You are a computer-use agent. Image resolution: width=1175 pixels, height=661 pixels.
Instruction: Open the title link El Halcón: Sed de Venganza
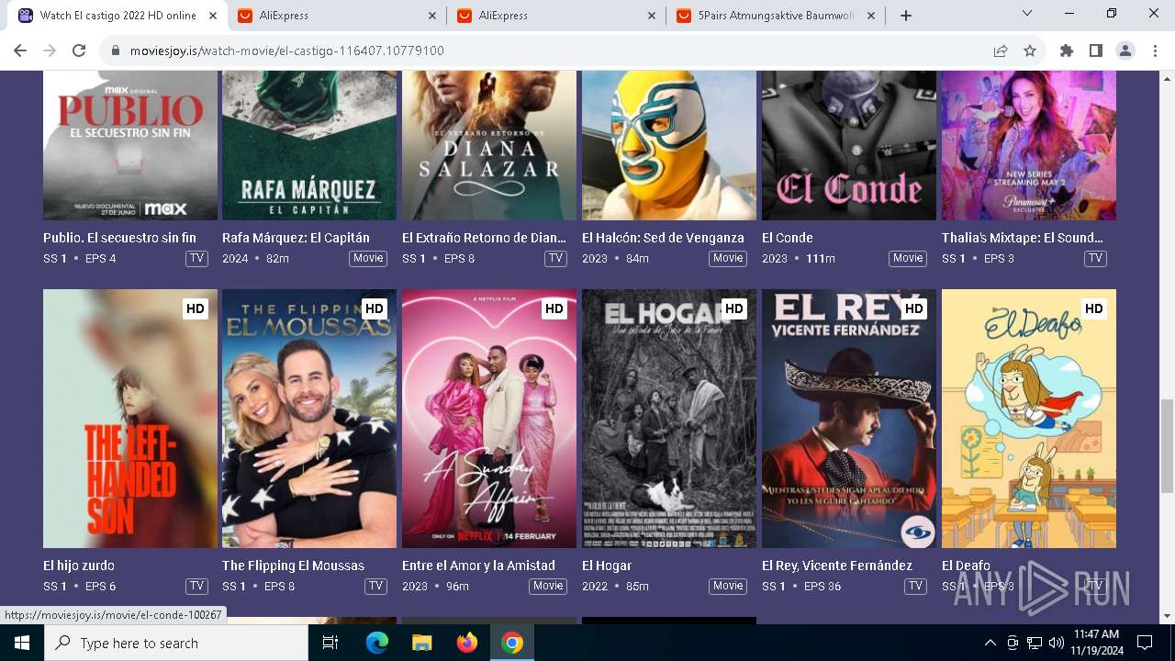[663, 238]
